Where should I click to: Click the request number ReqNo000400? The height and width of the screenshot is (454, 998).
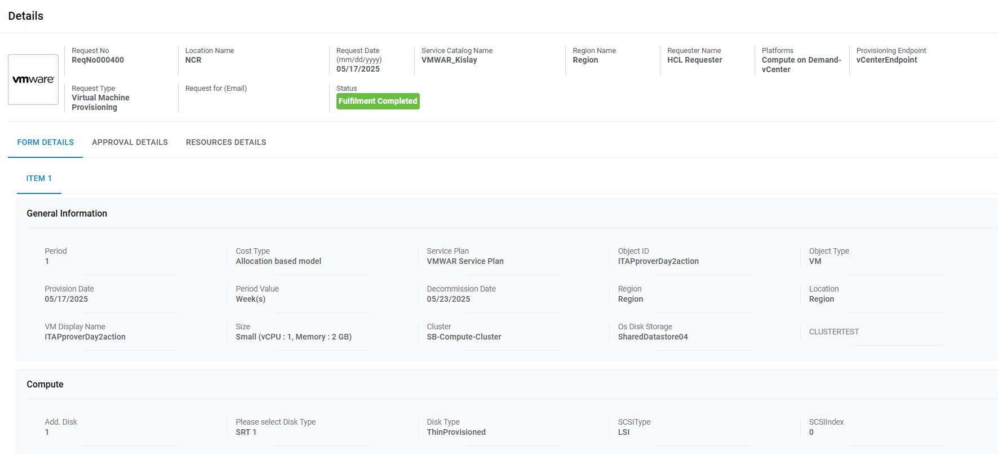pyautogui.click(x=97, y=60)
